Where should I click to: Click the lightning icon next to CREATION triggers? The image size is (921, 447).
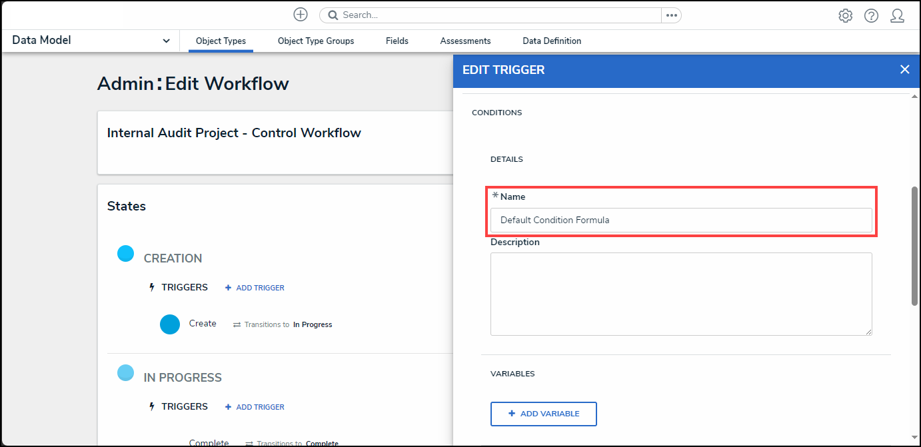tap(152, 288)
